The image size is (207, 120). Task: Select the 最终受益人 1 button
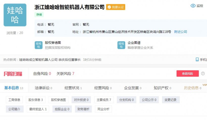point(38,109)
